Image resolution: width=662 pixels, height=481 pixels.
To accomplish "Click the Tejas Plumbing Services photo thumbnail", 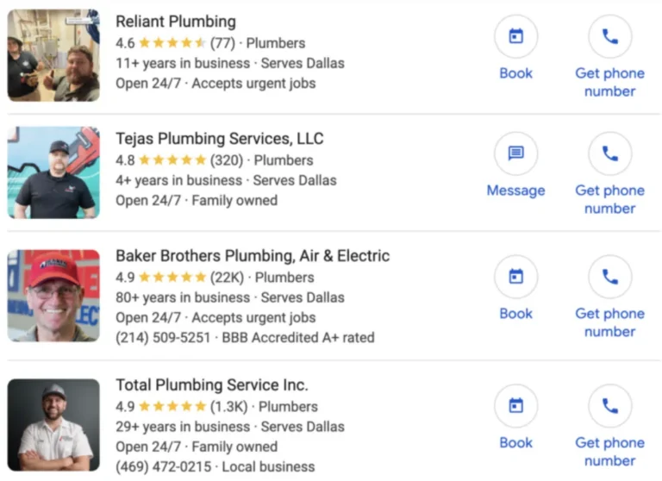I will [x=53, y=172].
